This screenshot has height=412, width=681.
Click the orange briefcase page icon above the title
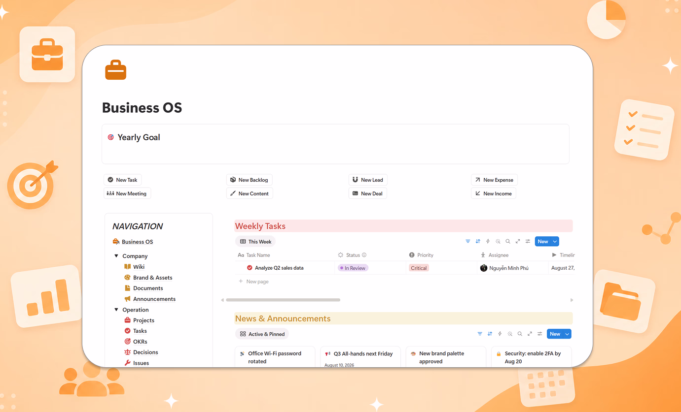(x=116, y=70)
